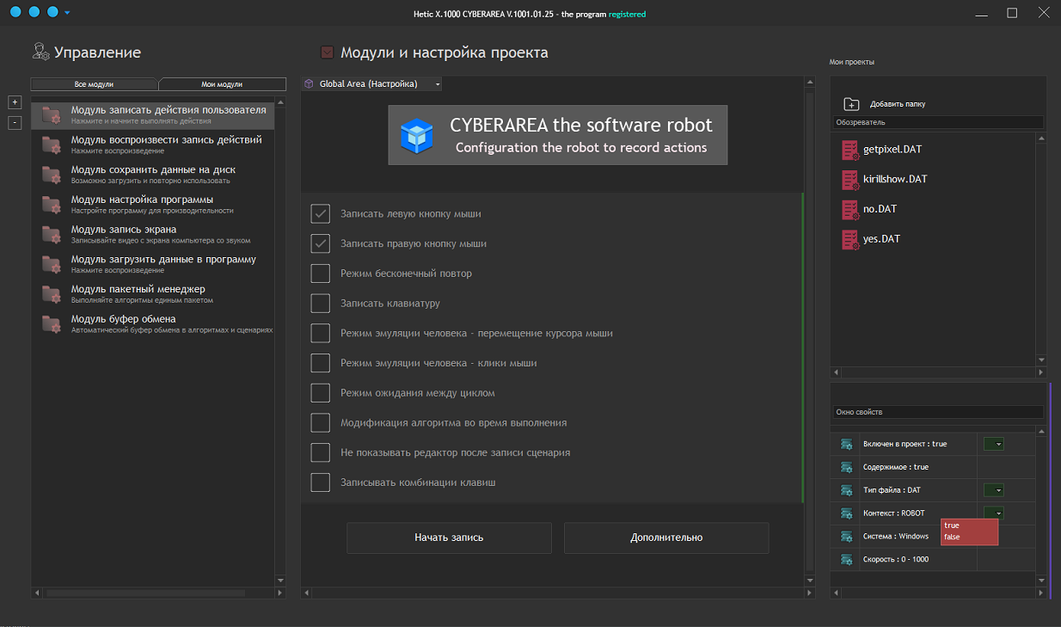Uncheck Записать левую кнопку мыши
The height and width of the screenshot is (627, 1061).
(x=321, y=214)
